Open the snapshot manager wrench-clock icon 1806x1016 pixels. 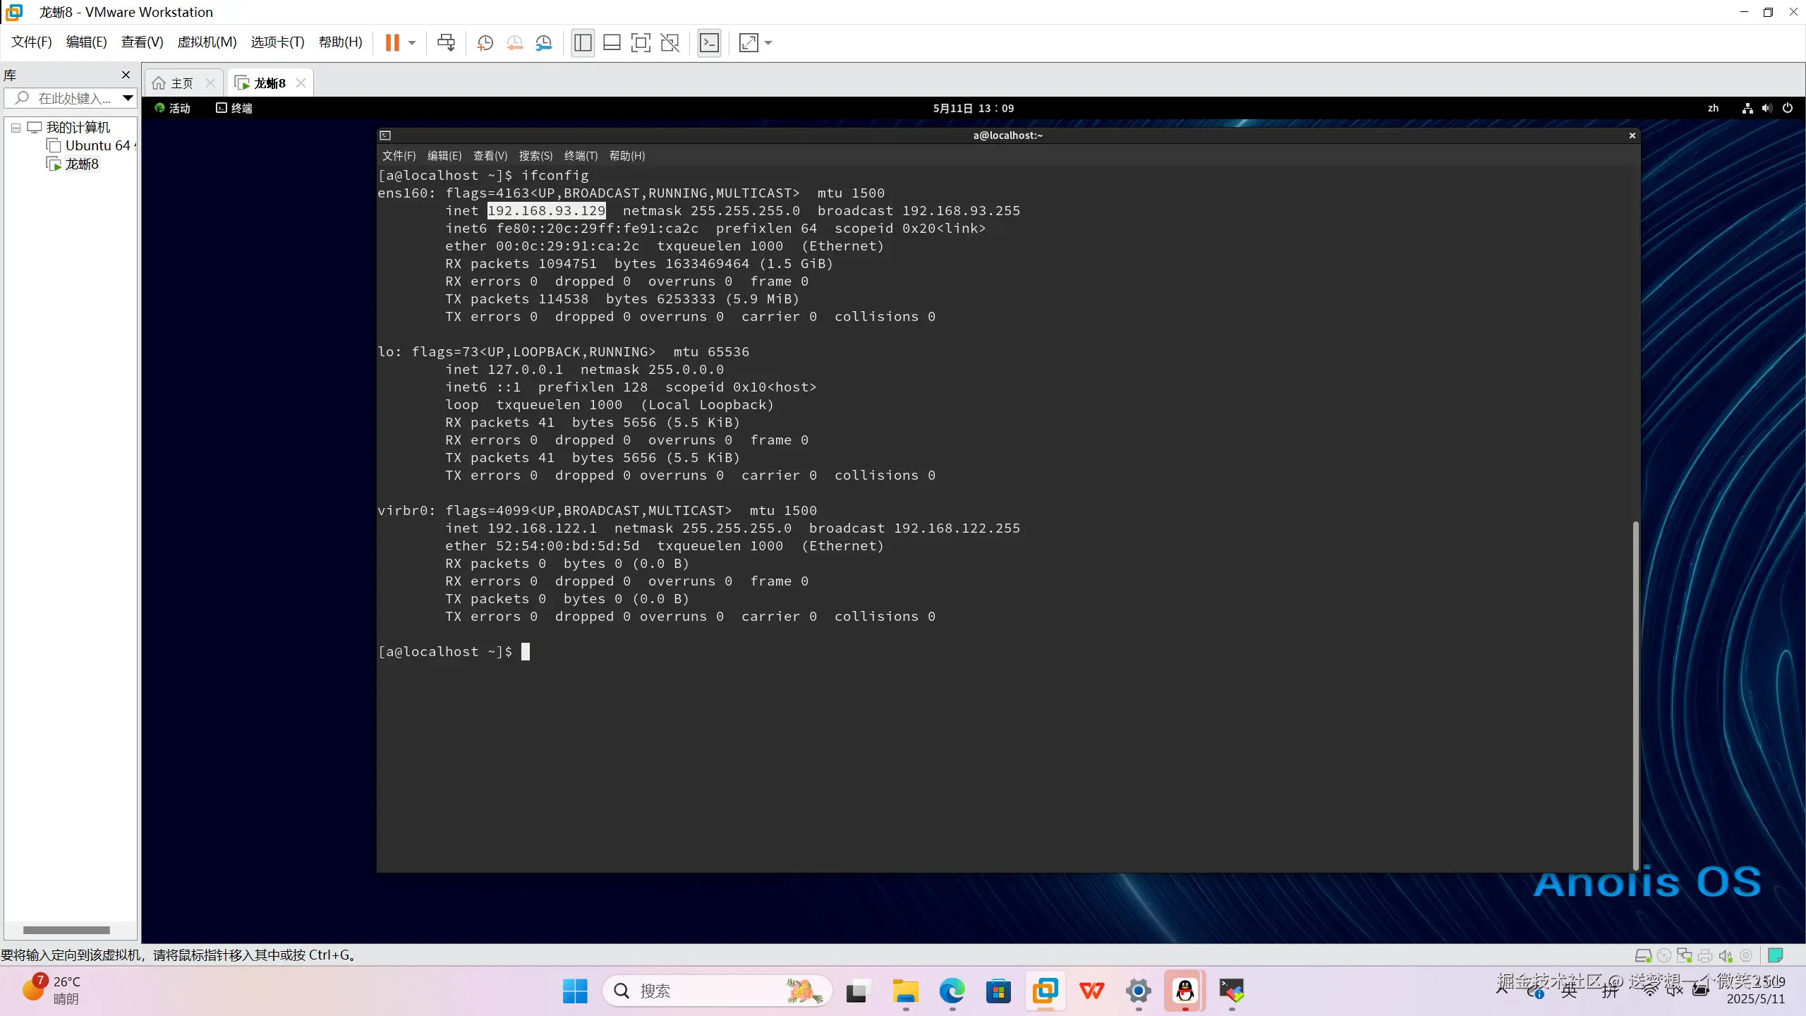point(544,43)
